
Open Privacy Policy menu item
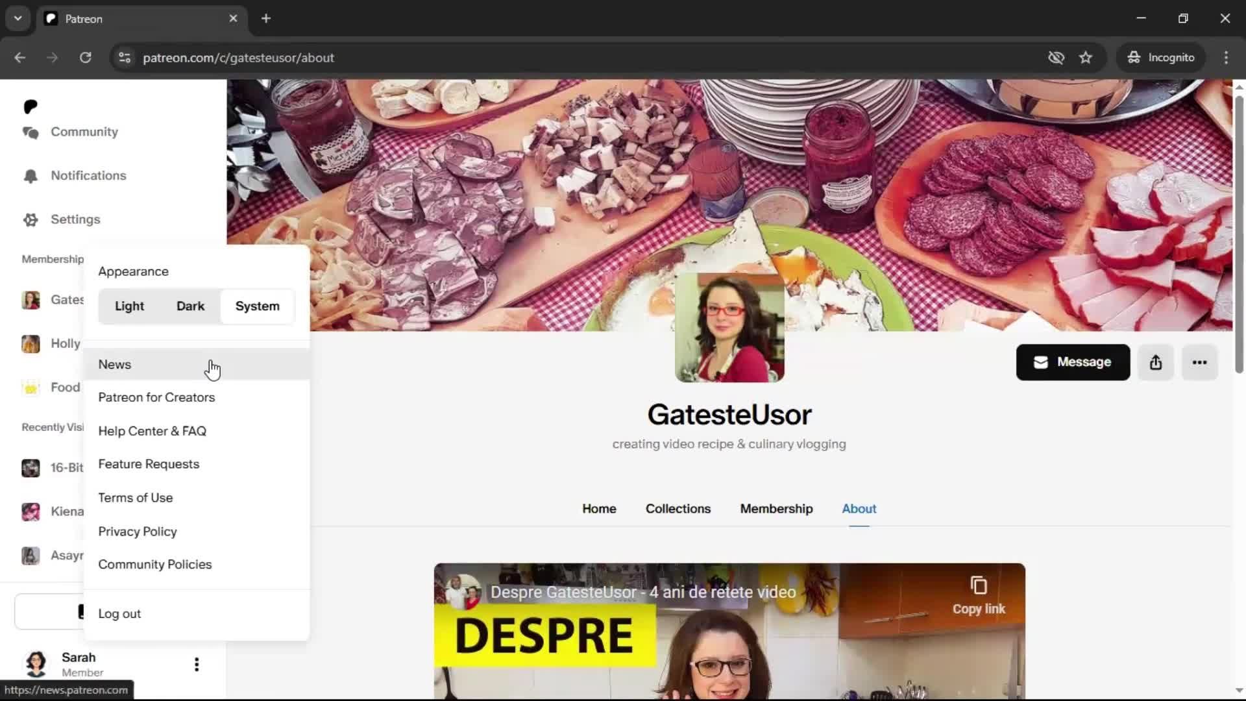coord(197,532)
